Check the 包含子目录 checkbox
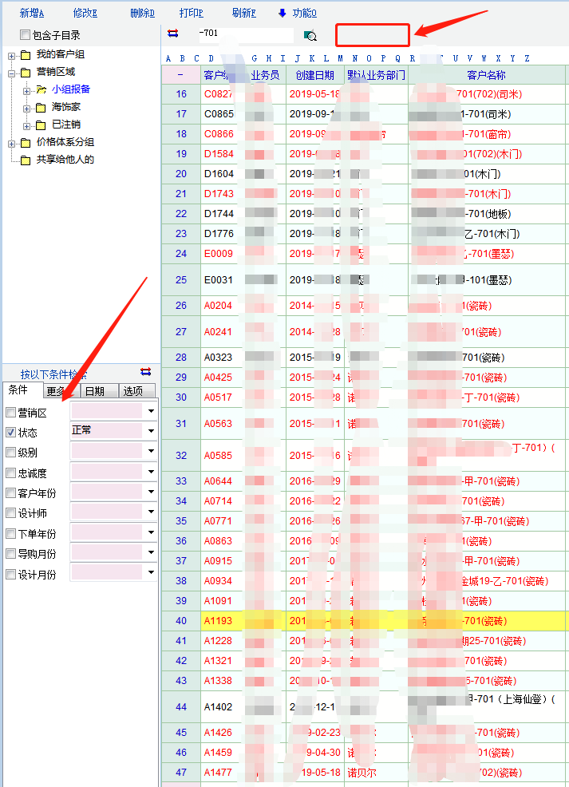Viewport: 569px width, 787px height. [x=25, y=35]
